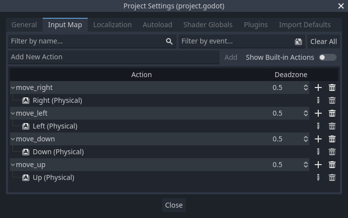This screenshot has height=218, width=348.
Task: Click keyboard key icon beside Right (Physical)
Action: point(26,100)
